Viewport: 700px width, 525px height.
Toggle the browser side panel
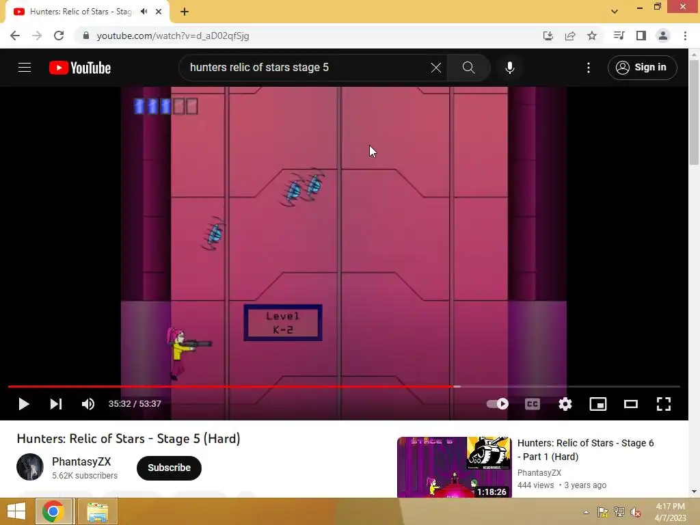click(641, 36)
